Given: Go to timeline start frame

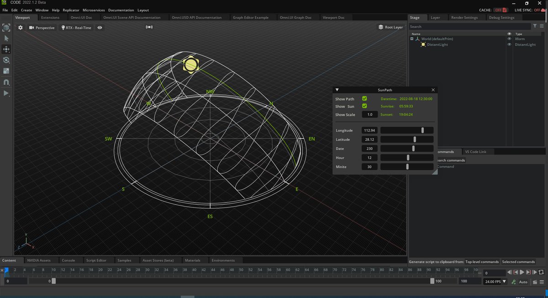Looking at the screenshot, I should pyautogui.click(x=509, y=272).
